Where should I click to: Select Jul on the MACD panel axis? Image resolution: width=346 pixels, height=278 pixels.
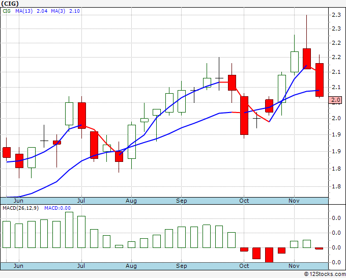click(81, 266)
